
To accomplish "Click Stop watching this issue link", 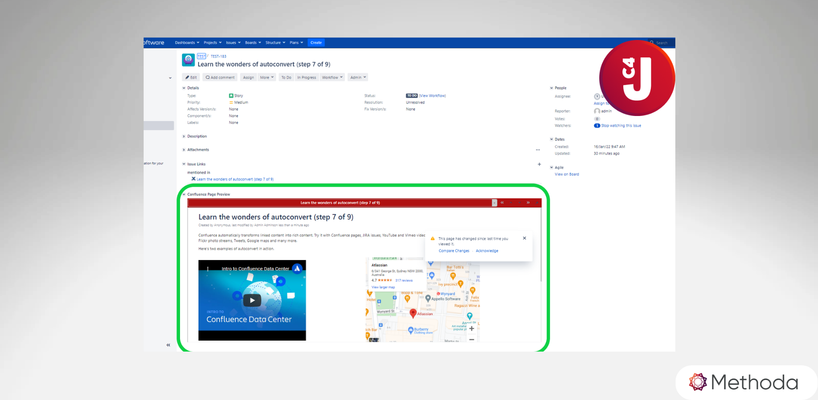I will point(621,126).
